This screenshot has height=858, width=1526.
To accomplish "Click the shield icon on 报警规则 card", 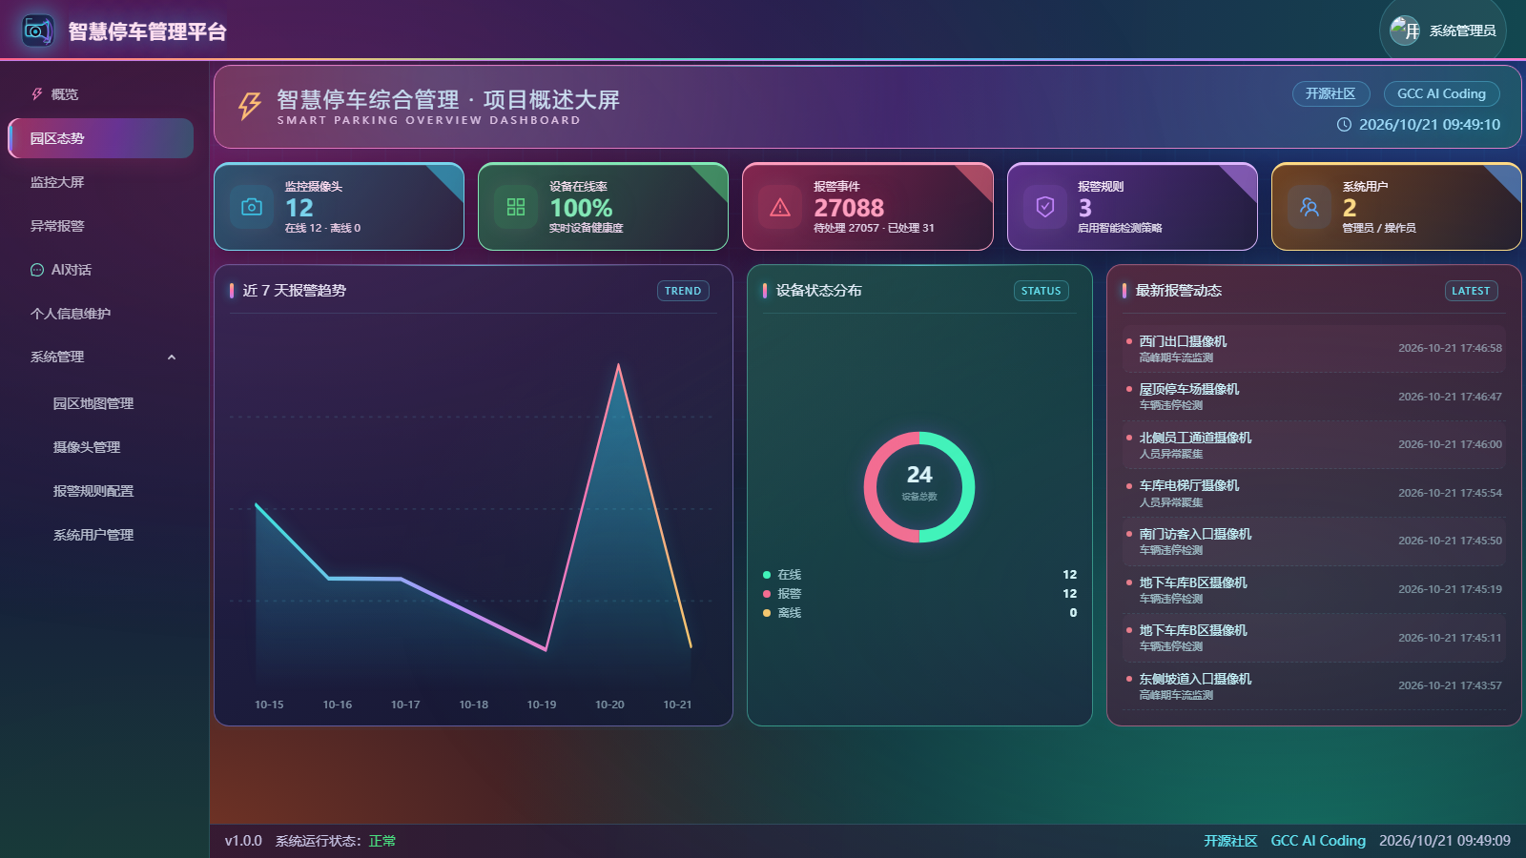I will click(x=1045, y=207).
